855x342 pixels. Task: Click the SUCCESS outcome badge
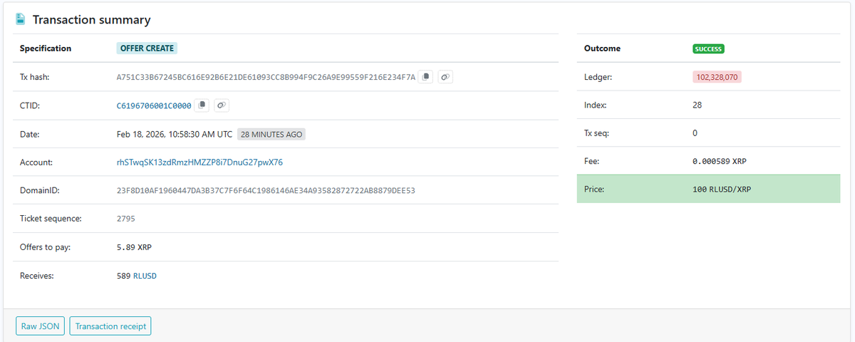coord(708,49)
